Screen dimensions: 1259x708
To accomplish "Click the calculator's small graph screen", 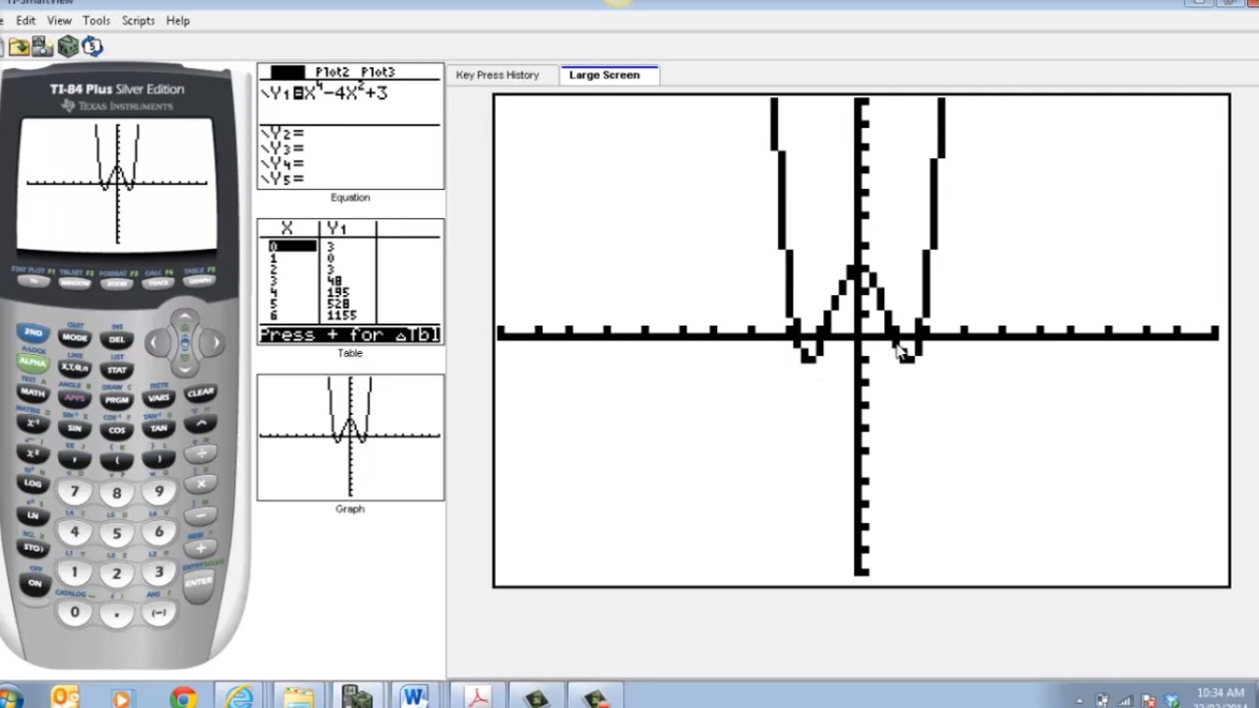I will pyautogui.click(x=117, y=184).
